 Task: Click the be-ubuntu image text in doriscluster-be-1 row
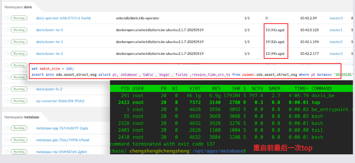coord(159,42)
